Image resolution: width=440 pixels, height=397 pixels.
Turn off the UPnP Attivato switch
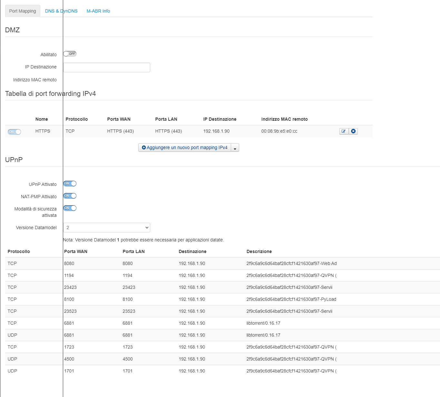pyautogui.click(x=70, y=184)
